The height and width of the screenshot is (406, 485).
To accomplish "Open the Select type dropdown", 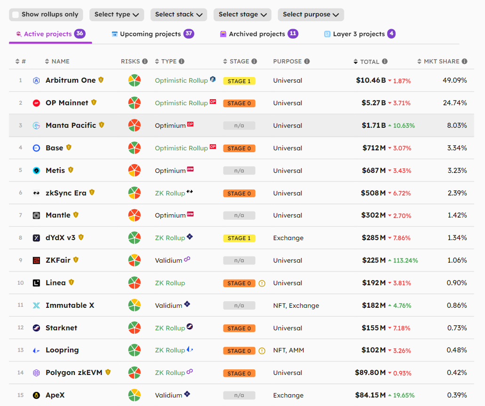I will click(x=117, y=15).
